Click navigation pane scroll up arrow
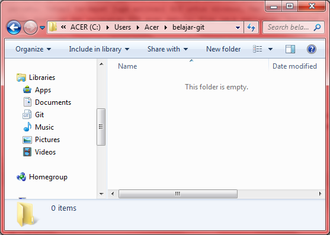 [x=101, y=64]
